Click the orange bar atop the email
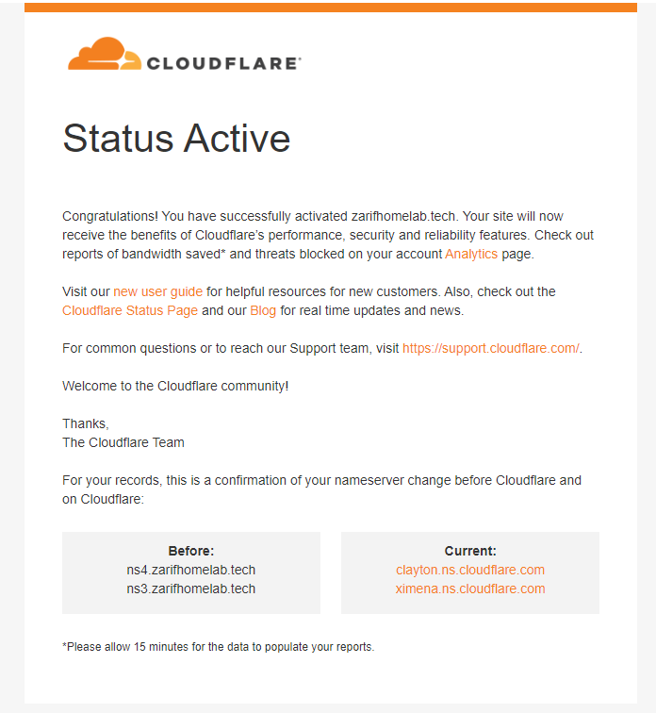This screenshot has width=656, height=713. [x=330, y=7]
